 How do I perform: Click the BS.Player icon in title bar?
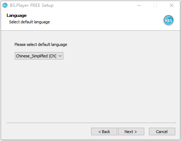5,5
